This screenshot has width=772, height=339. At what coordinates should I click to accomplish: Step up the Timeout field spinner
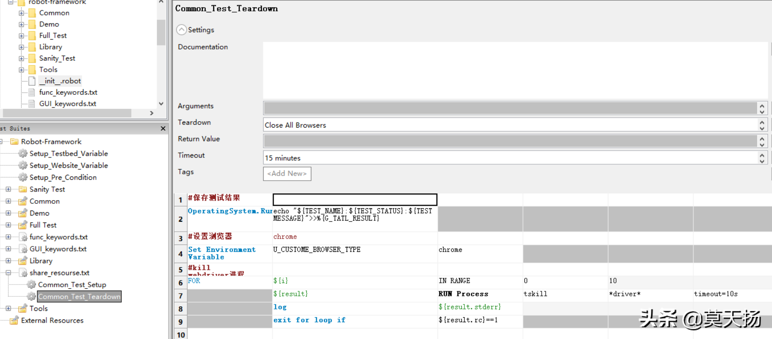(762, 155)
